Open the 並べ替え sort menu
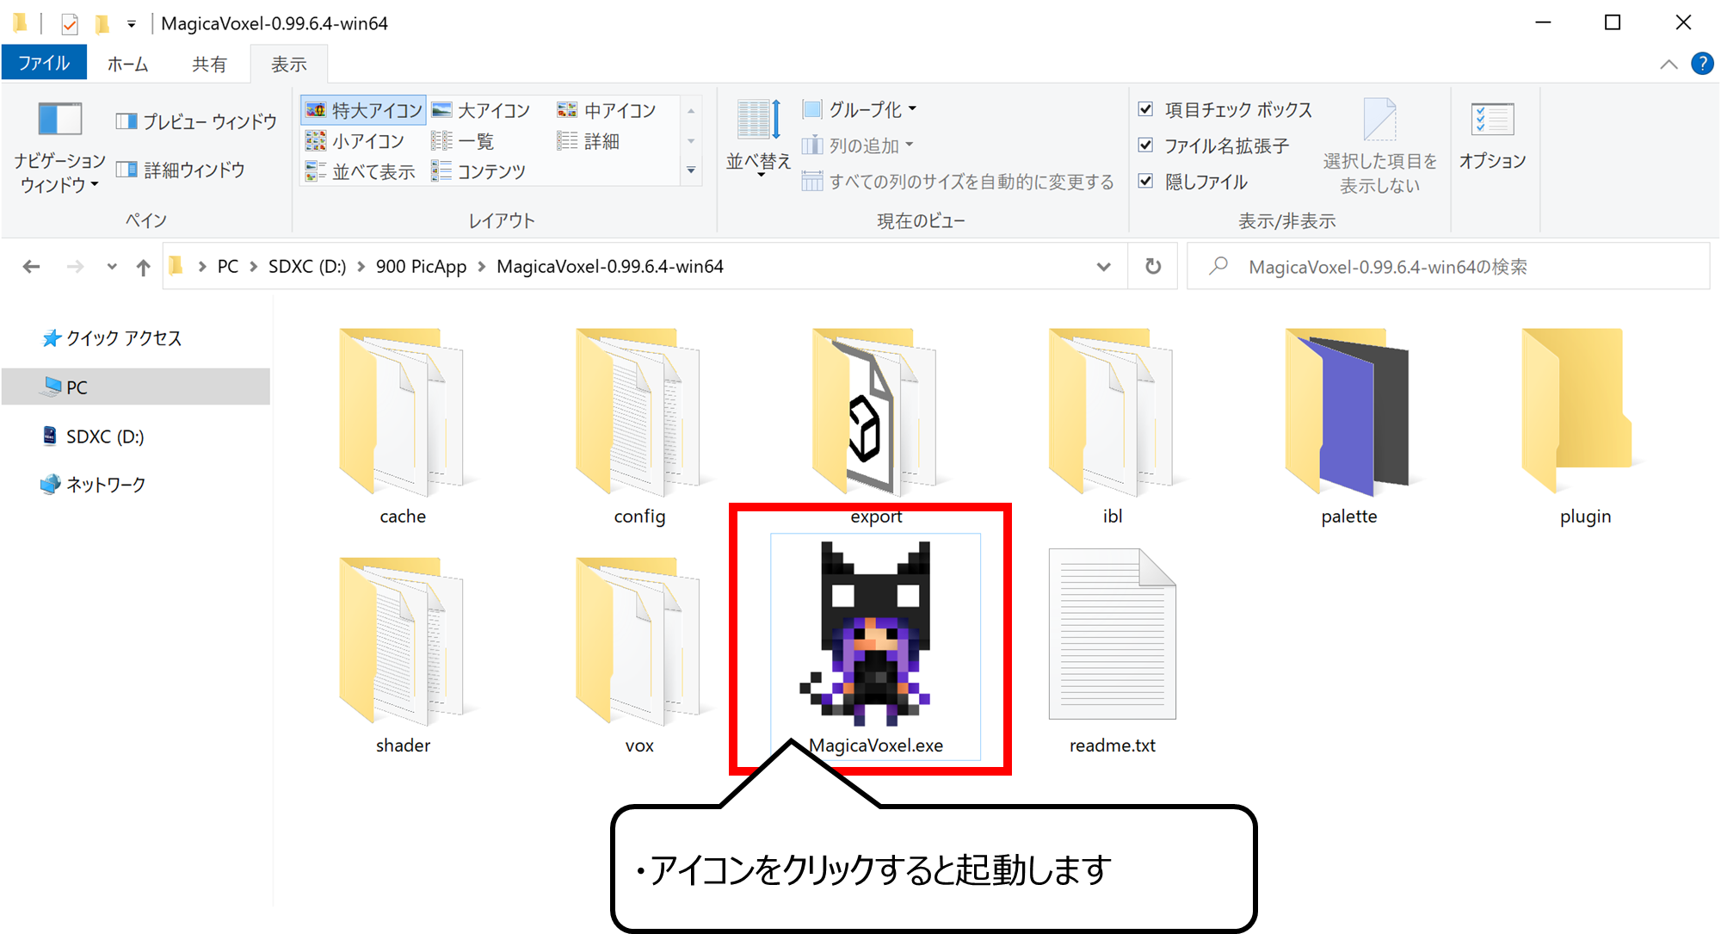The width and height of the screenshot is (1721, 934). 758,139
